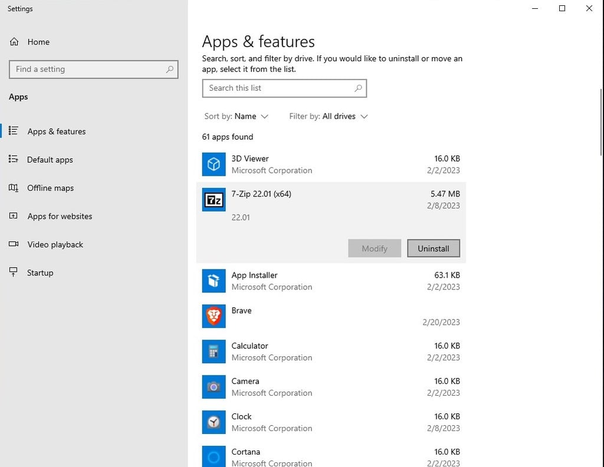Open Default apps settings

tap(50, 159)
